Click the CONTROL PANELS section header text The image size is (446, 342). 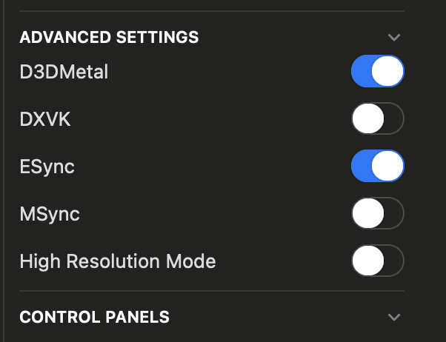pyautogui.click(x=94, y=317)
